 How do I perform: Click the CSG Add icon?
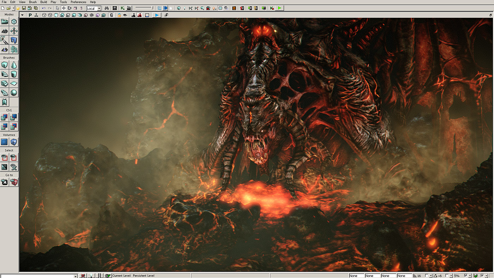click(x=5, y=117)
